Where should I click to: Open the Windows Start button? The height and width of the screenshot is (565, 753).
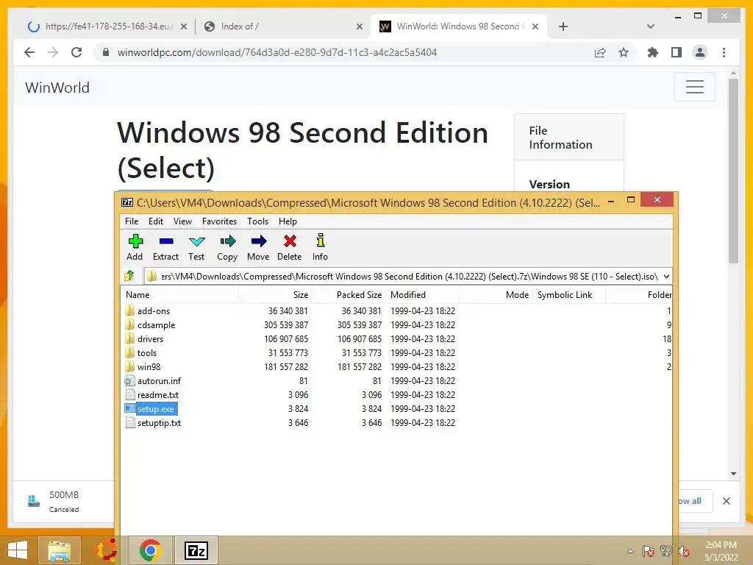[x=18, y=550]
